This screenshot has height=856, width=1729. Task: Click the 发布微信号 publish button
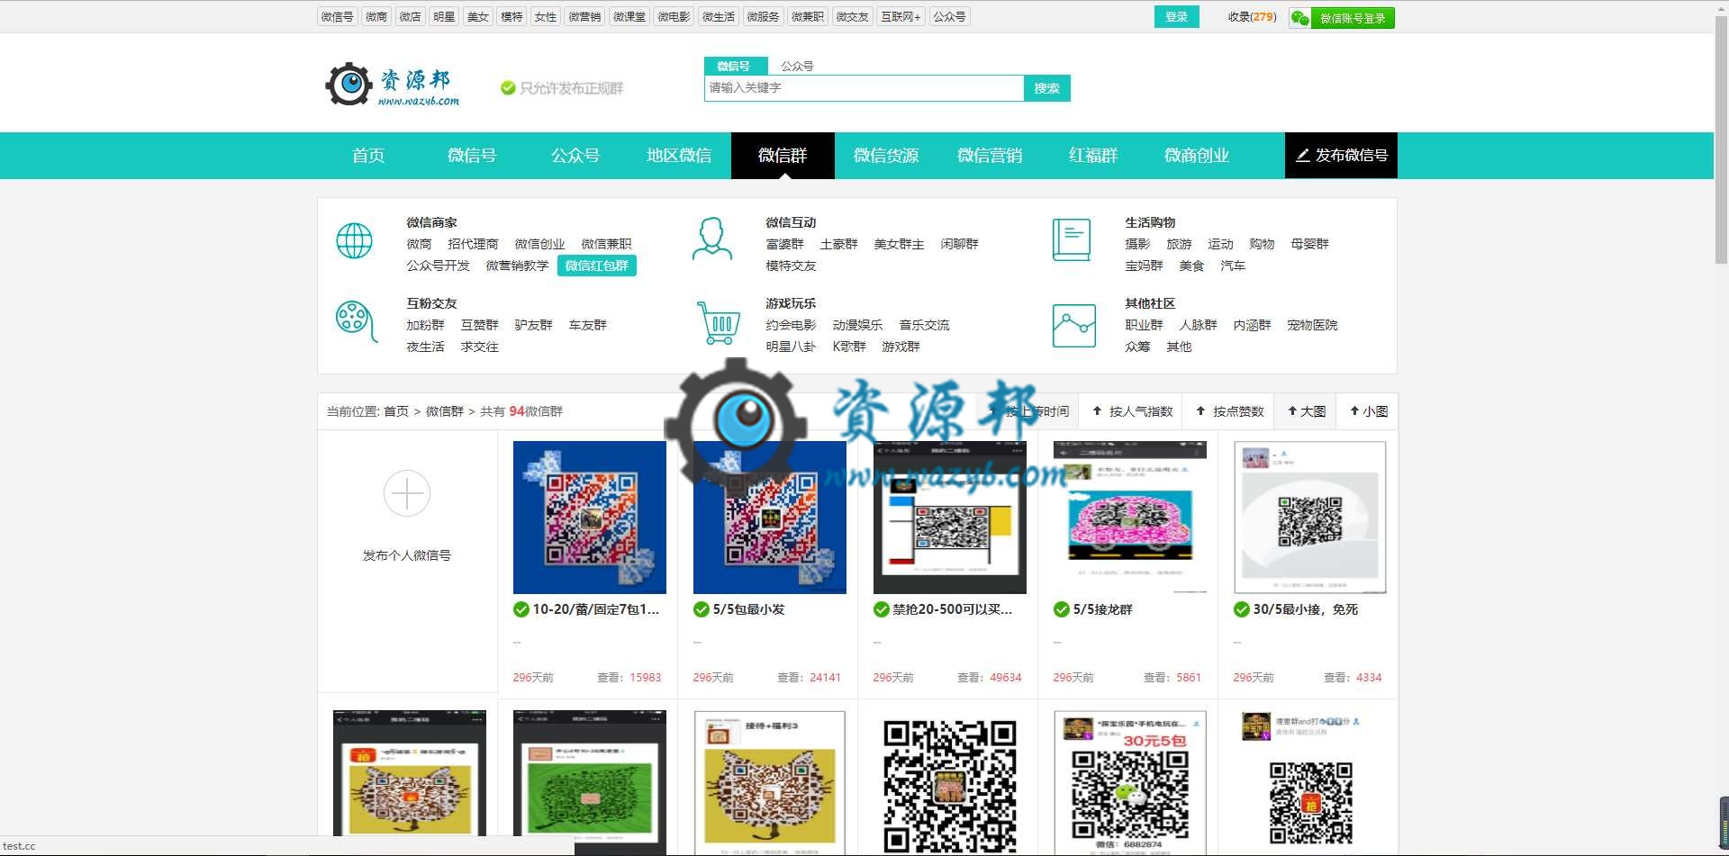(x=1341, y=156)
